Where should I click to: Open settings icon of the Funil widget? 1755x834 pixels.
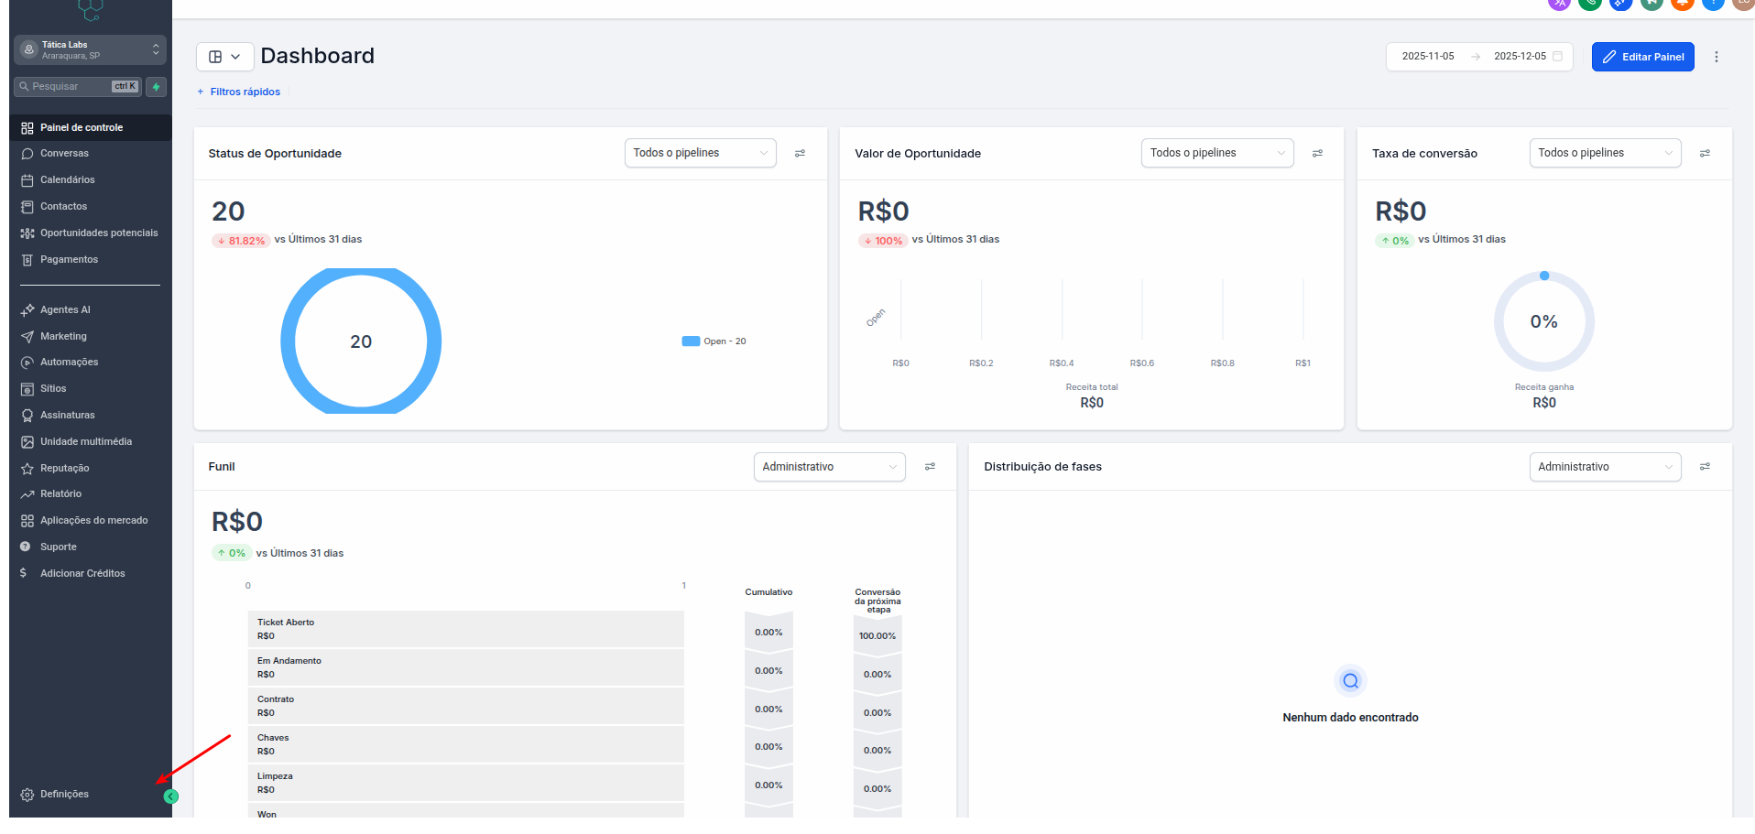(930, 467)
